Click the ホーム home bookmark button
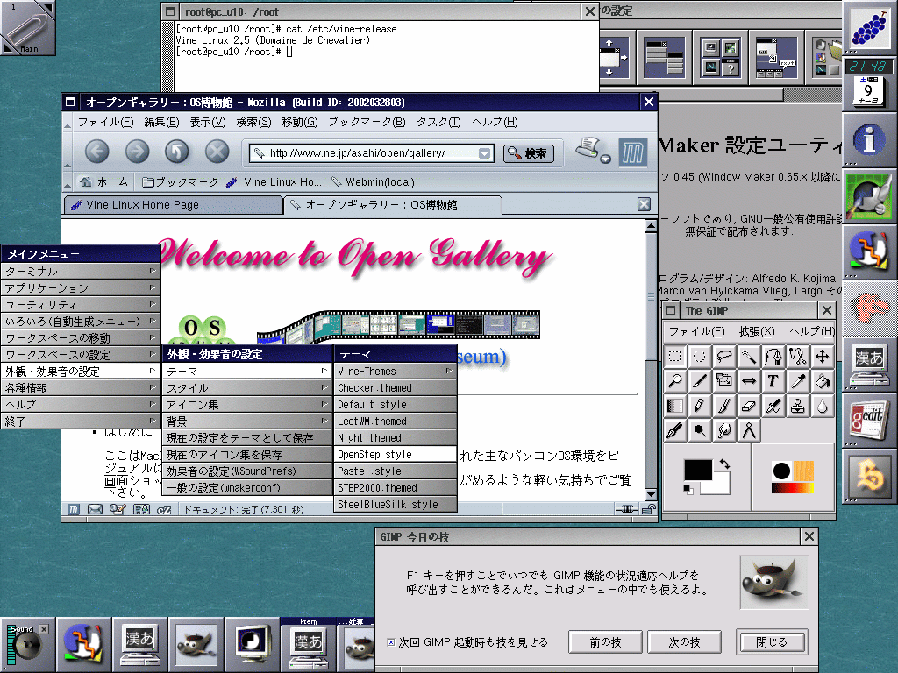The width and height of the screenshot is (898, 673). click(104, 182)
